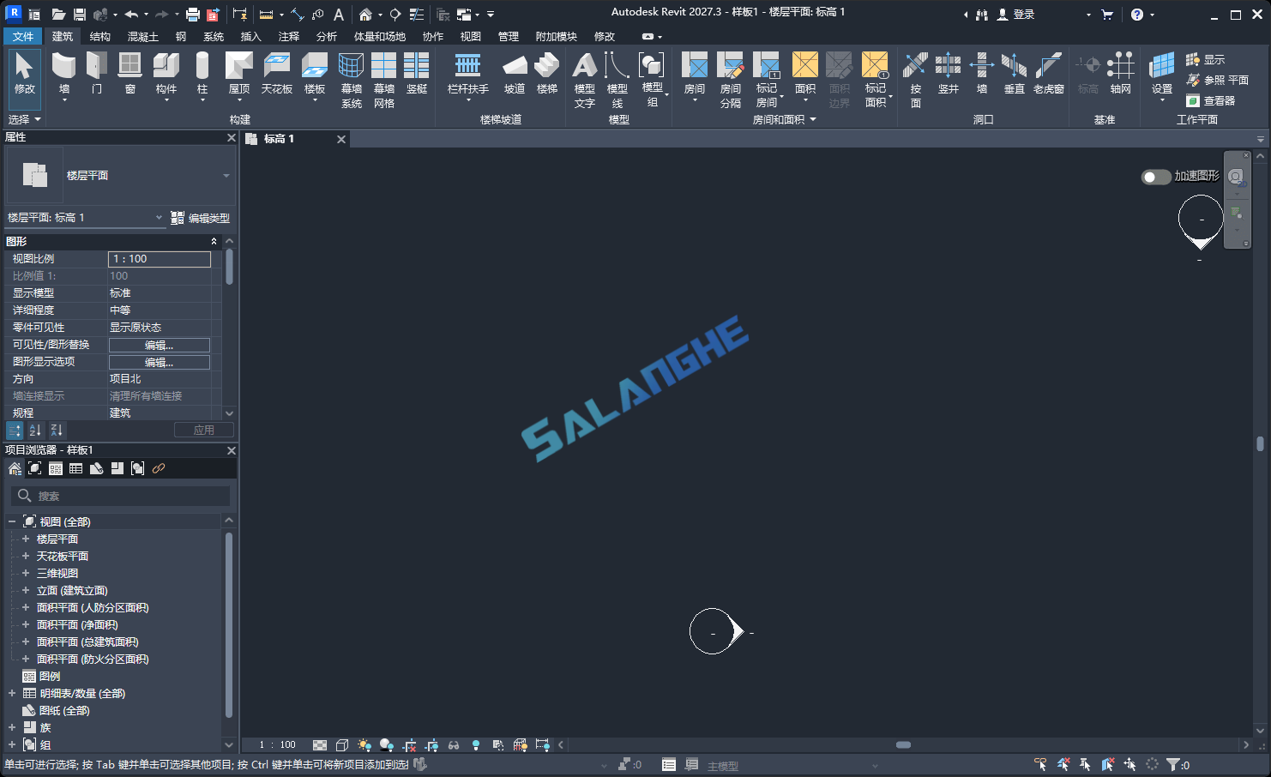This screenshot has height=777, width=1271.
Task: Select the 模型文字 (Model Text) tool
Action: 585,80
